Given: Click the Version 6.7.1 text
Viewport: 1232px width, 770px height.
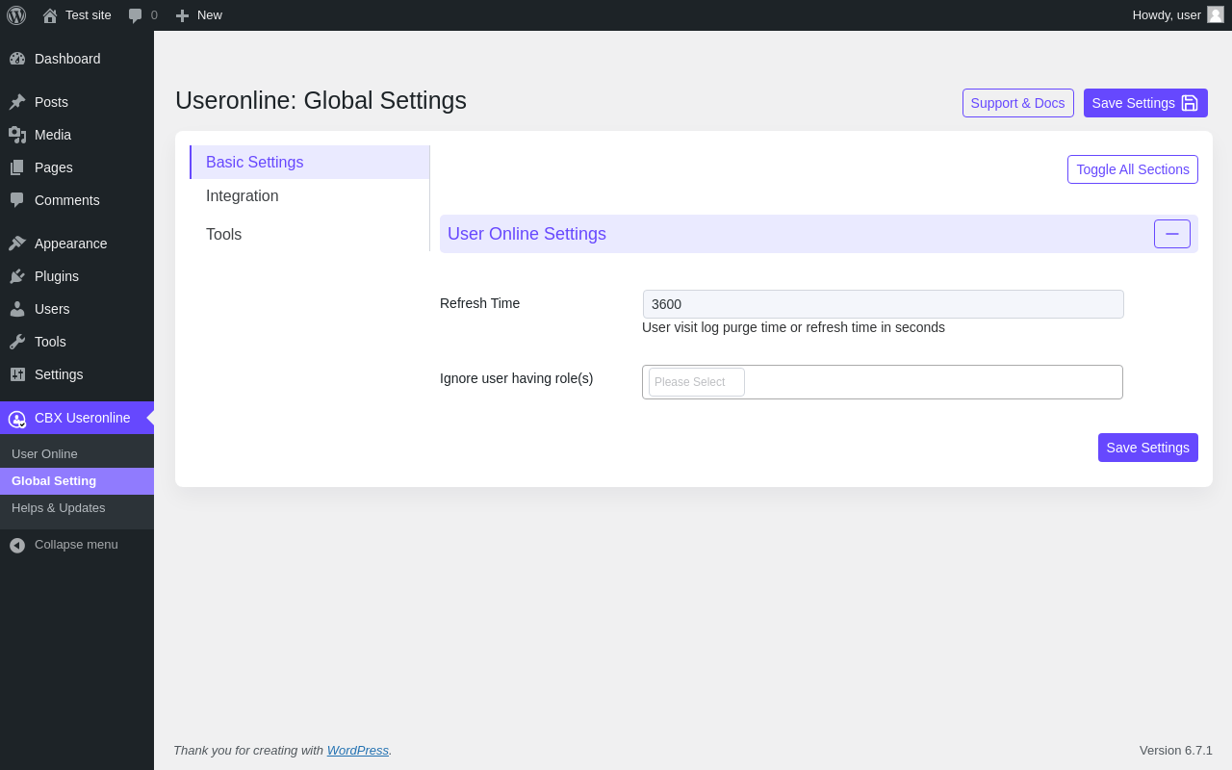Looking at the screenshot, I should click(1176, 751).
